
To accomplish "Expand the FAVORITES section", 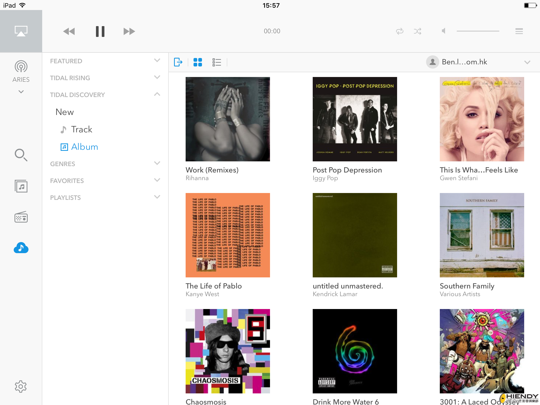I will tap(157, 180).
